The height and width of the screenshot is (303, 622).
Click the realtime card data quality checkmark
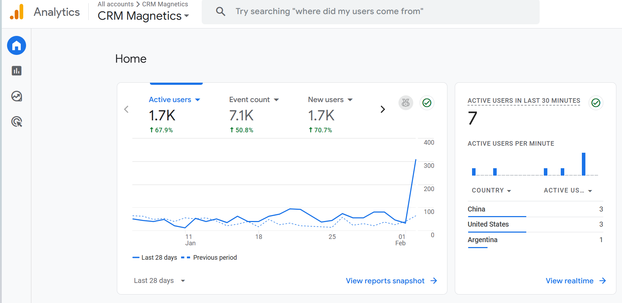596,103
